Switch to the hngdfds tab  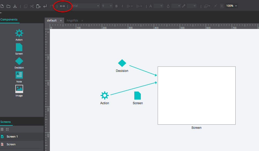(x=72, y=20)
